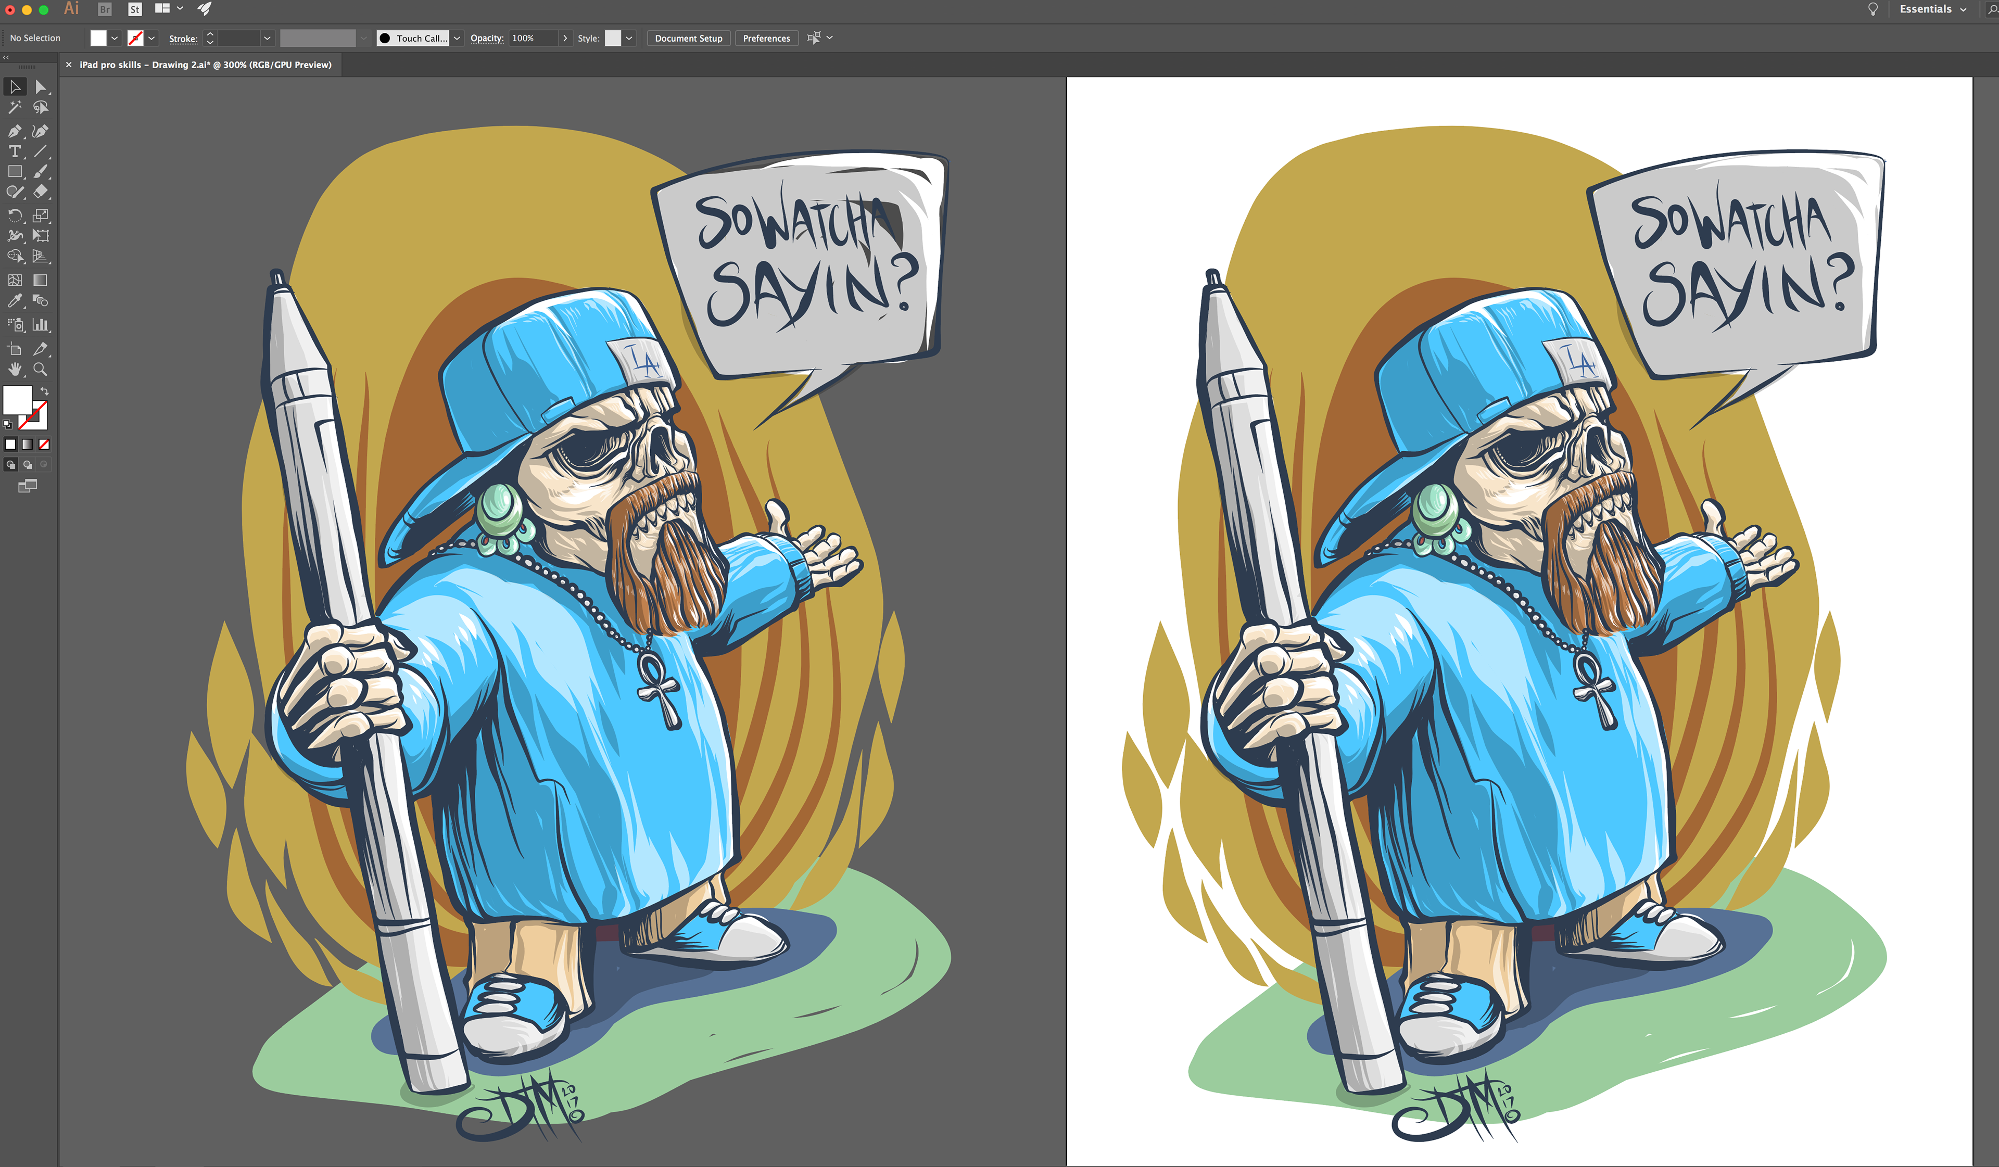Set paint mode to Color
1999x1167 pixels.
pos(10,445)
